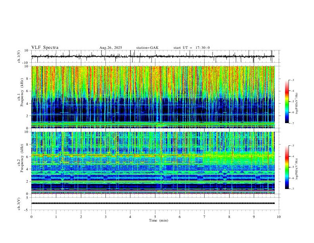Click the ch.1 spectrogram color scale bar
The width and height of the screenshot is (314, 243).
coord(287,102)
